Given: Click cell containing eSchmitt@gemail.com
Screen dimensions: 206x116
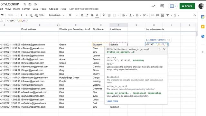Looking at the screenshot, I should 40,45.
